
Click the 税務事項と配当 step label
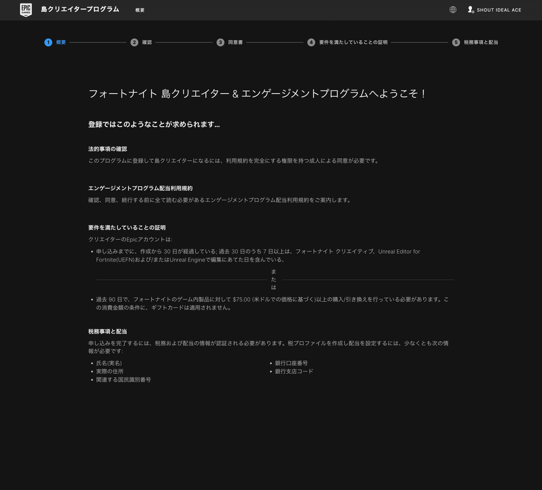(x=481, y=42)
